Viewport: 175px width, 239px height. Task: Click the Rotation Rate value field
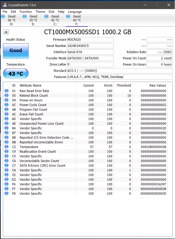pyautogui.click(x=160, y=52)
